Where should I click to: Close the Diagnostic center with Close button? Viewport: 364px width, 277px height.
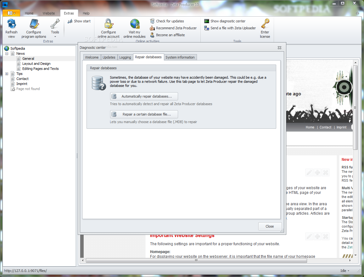tap(270, 226)
